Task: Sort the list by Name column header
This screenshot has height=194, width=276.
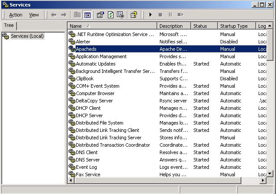Action: tap(112, 26)
